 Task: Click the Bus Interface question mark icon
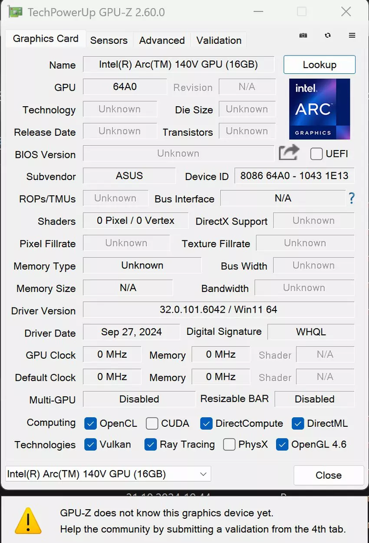tap(351, 199)
